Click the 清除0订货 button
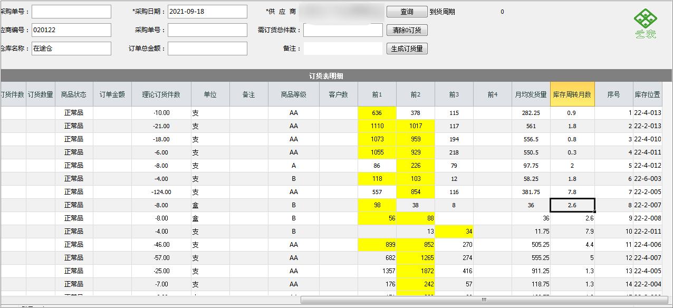Image resolution: width=673 pixels, height=308 pixels. pyautogui.click(x=407, y=30)
